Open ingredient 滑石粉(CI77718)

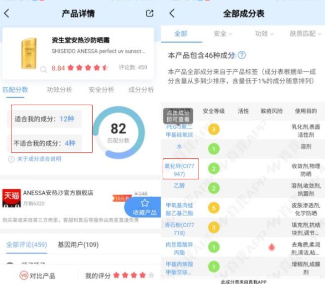pyautogui.click(x=179, y=229)
